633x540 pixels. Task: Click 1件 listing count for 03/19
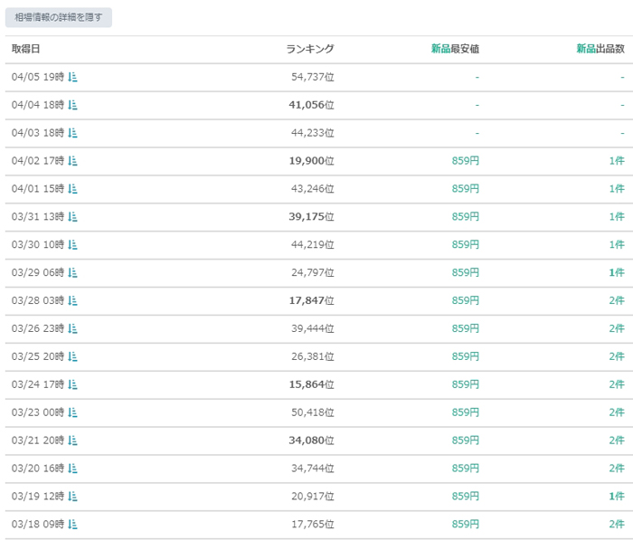point(617,496)
